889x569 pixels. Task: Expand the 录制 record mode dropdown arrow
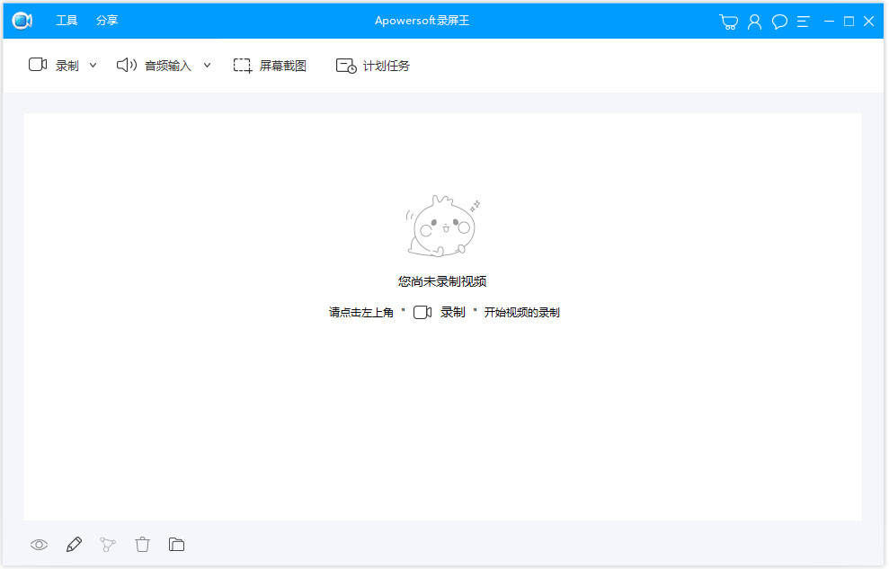[x=93, y=65]
